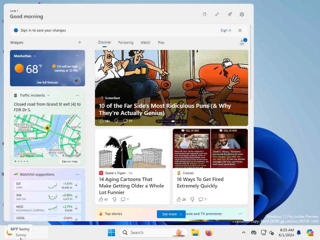Open widgets settings gear
This screenshot has height=240, width=320.
pos(242,14)
